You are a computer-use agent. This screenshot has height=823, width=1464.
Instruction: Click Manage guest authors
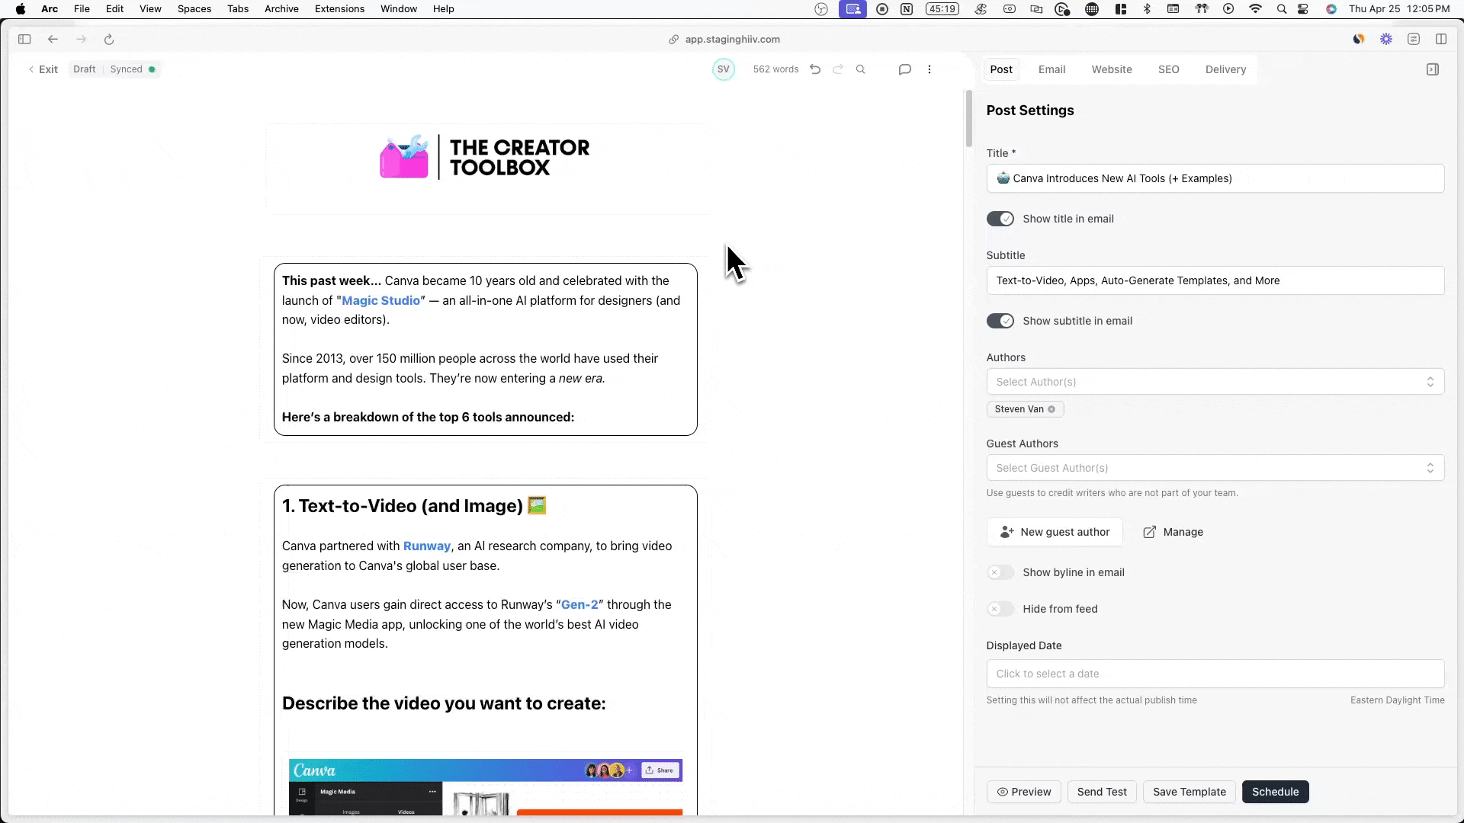tap(1173, 532)
